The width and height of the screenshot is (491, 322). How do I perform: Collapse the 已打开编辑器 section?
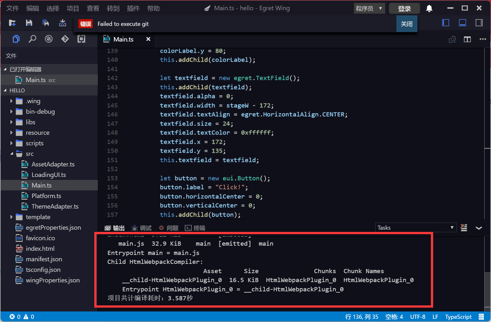point(5,69)
